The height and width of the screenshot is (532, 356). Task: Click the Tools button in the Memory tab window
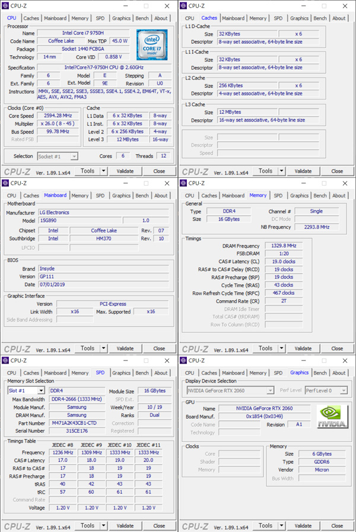[x=265, y=349]
